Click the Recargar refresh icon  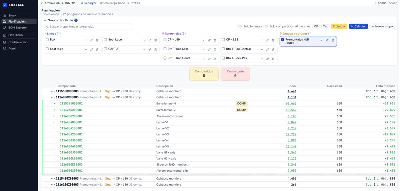(82, 3)
